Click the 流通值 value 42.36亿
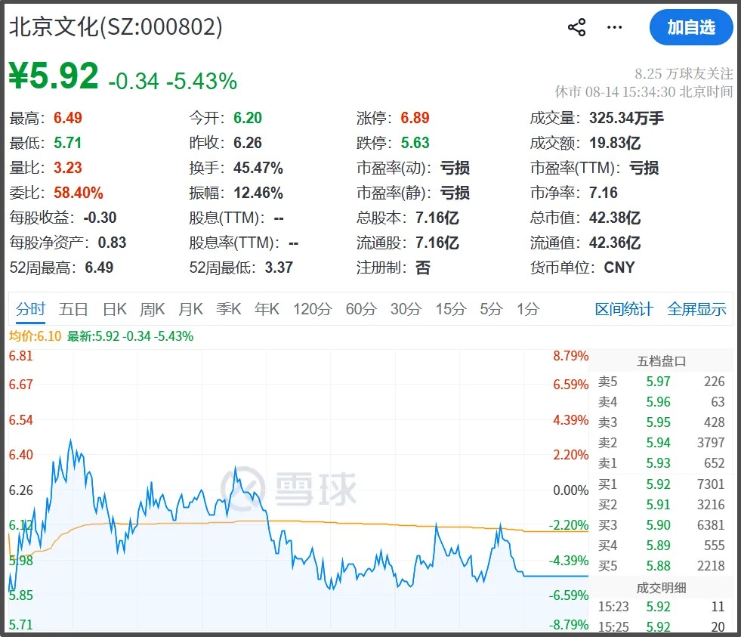 (x=615, y=243)
